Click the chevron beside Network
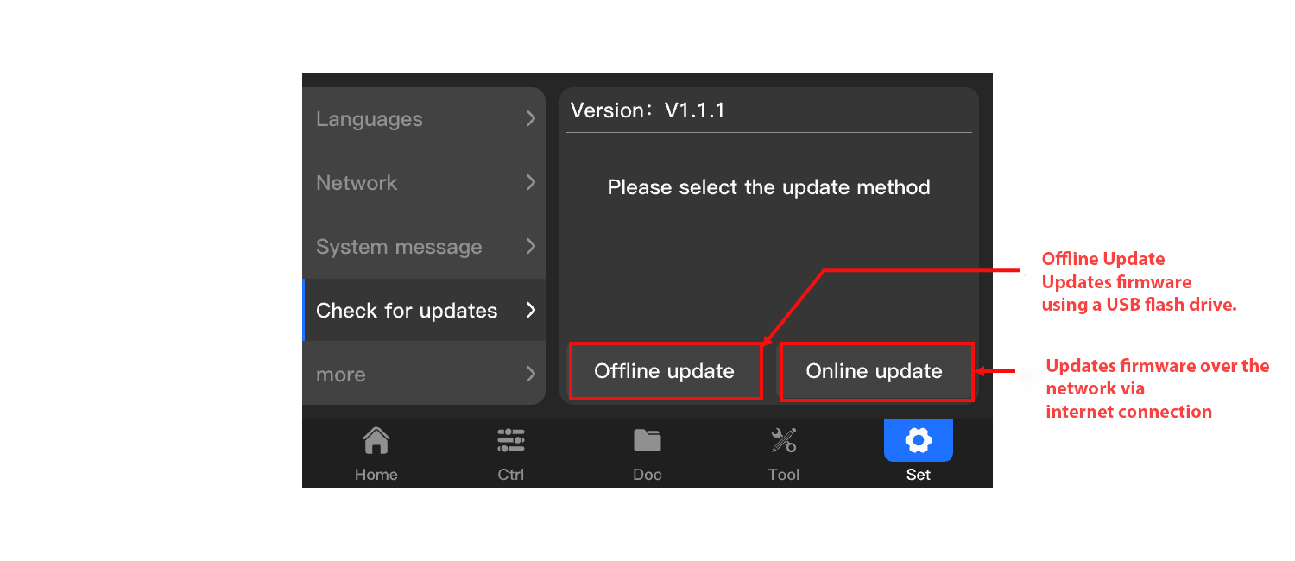The width and height of the screenshot is (1295, 561). click(x=531, y=183)
